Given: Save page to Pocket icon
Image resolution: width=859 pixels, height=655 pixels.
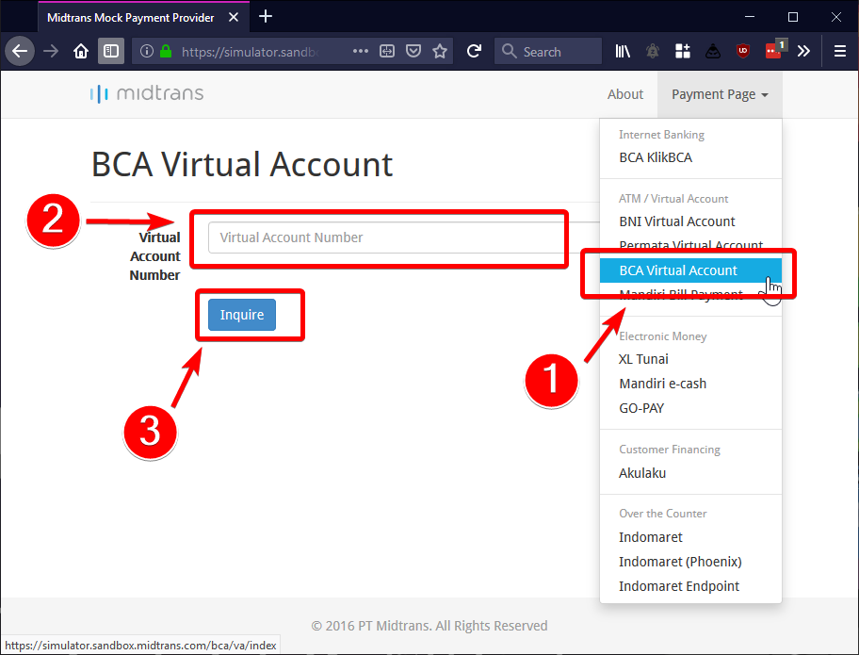Looking at the screenshot, I should coord(413,52).
